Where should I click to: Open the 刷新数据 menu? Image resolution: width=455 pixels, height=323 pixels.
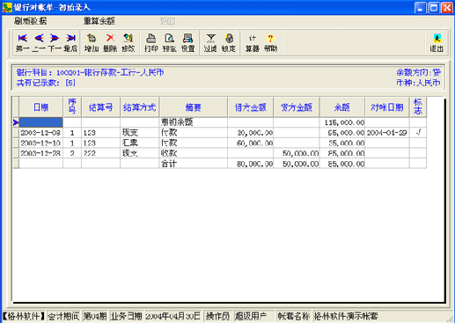(x=31, y=21)
